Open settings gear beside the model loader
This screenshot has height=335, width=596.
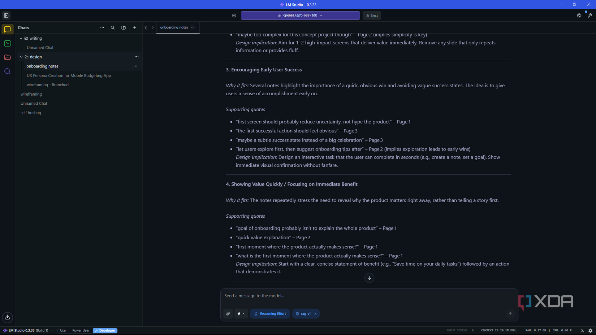[234, 15]
